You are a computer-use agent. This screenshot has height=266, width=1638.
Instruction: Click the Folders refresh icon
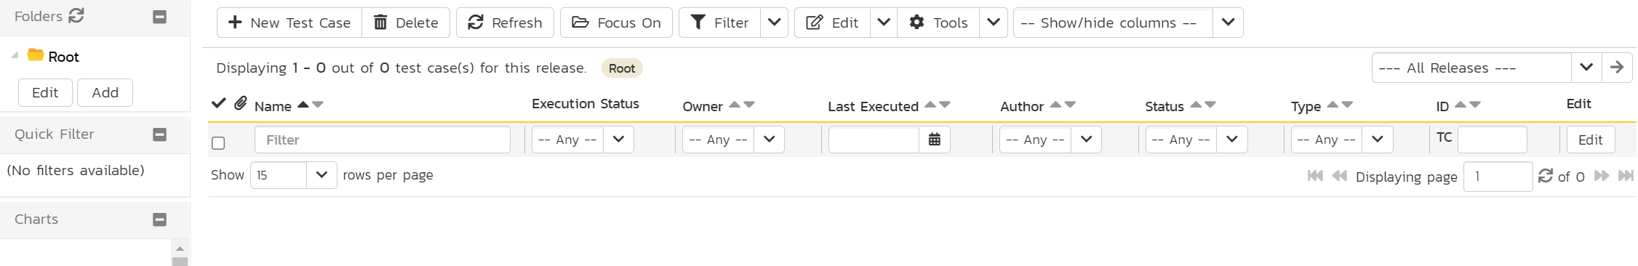[x=76, y=15]
